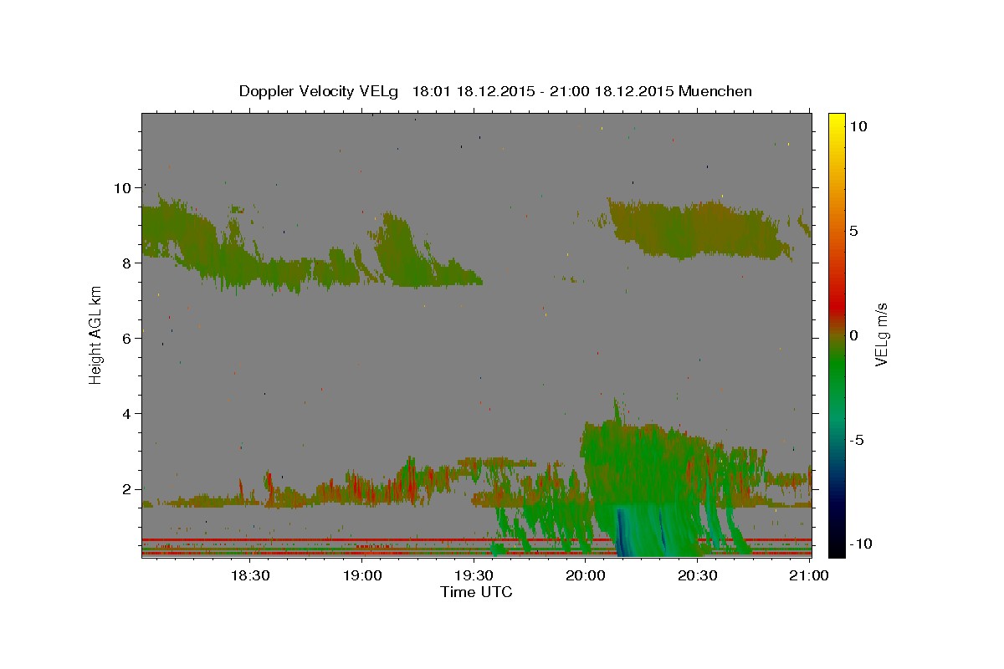Click the 'Height AGL km' axis label

(95, 335)
